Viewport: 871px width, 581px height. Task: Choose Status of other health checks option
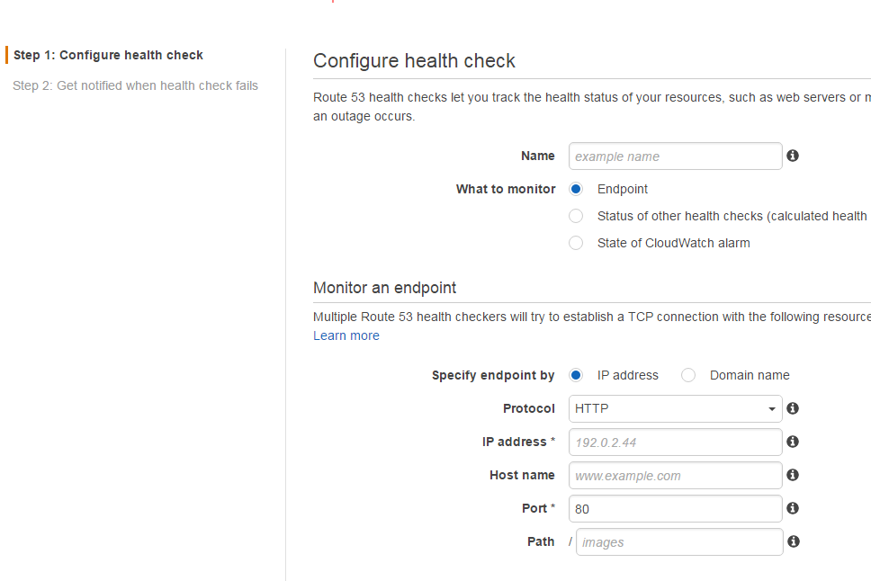click(576, 216)
